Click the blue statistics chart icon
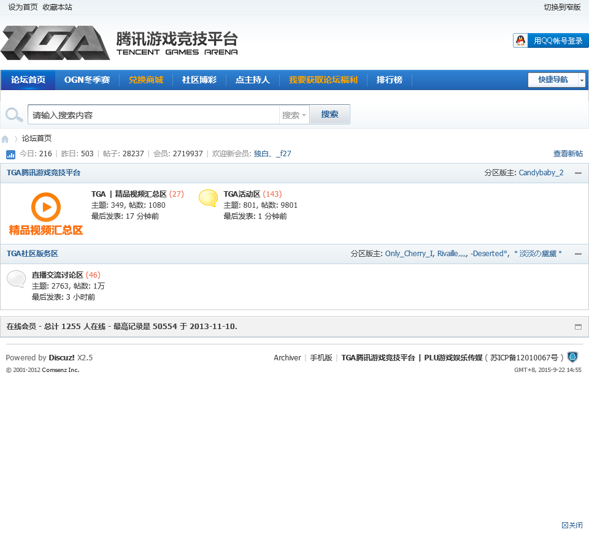 point(10,154)
